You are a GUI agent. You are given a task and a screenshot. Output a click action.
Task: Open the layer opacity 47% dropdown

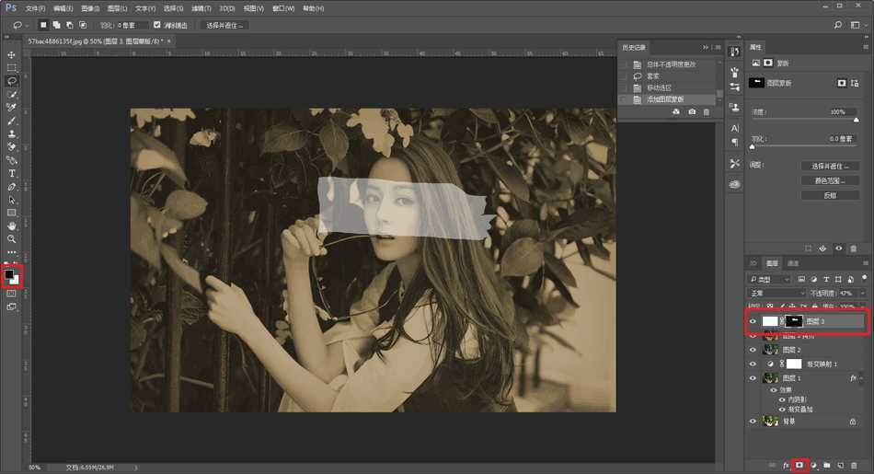[863, 293]
